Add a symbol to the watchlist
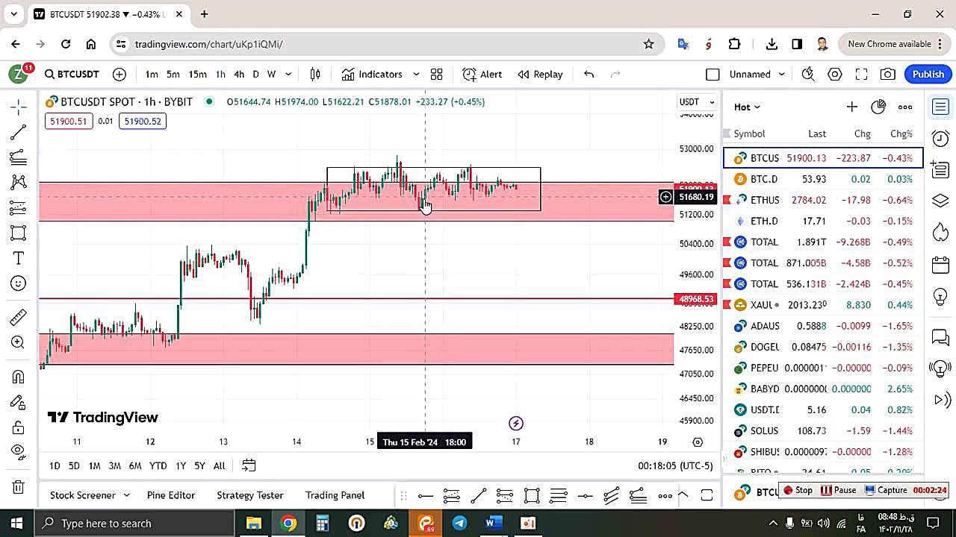 tap(851, 107)
